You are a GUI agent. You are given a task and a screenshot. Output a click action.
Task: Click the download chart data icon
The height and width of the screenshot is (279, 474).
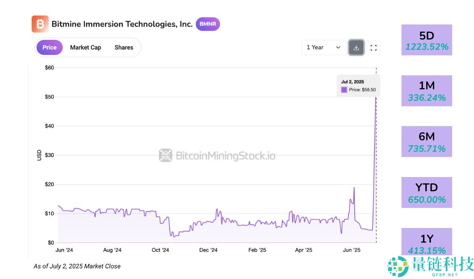(x=356, y=47)
